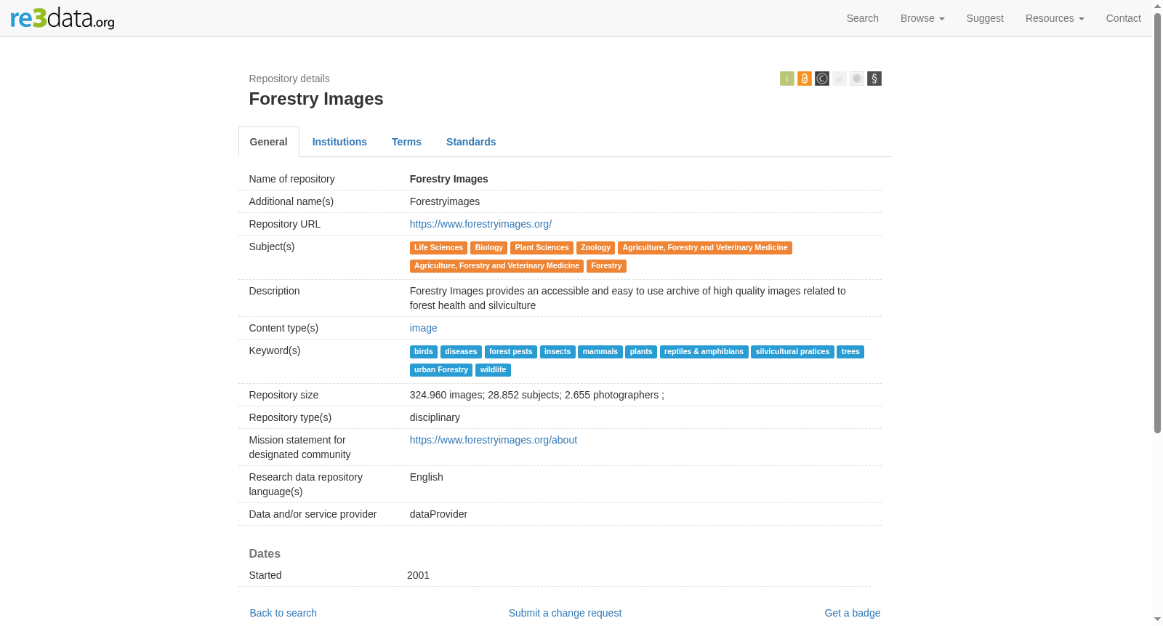Click the scrollbar up arrow
This screenshot has height=626, width=1163.
tap(1157, 5)
